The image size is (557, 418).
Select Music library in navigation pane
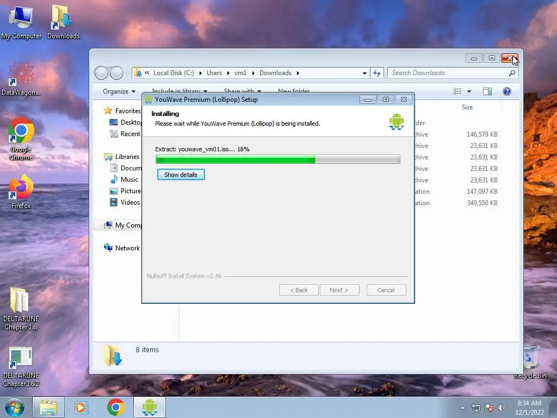124,180
